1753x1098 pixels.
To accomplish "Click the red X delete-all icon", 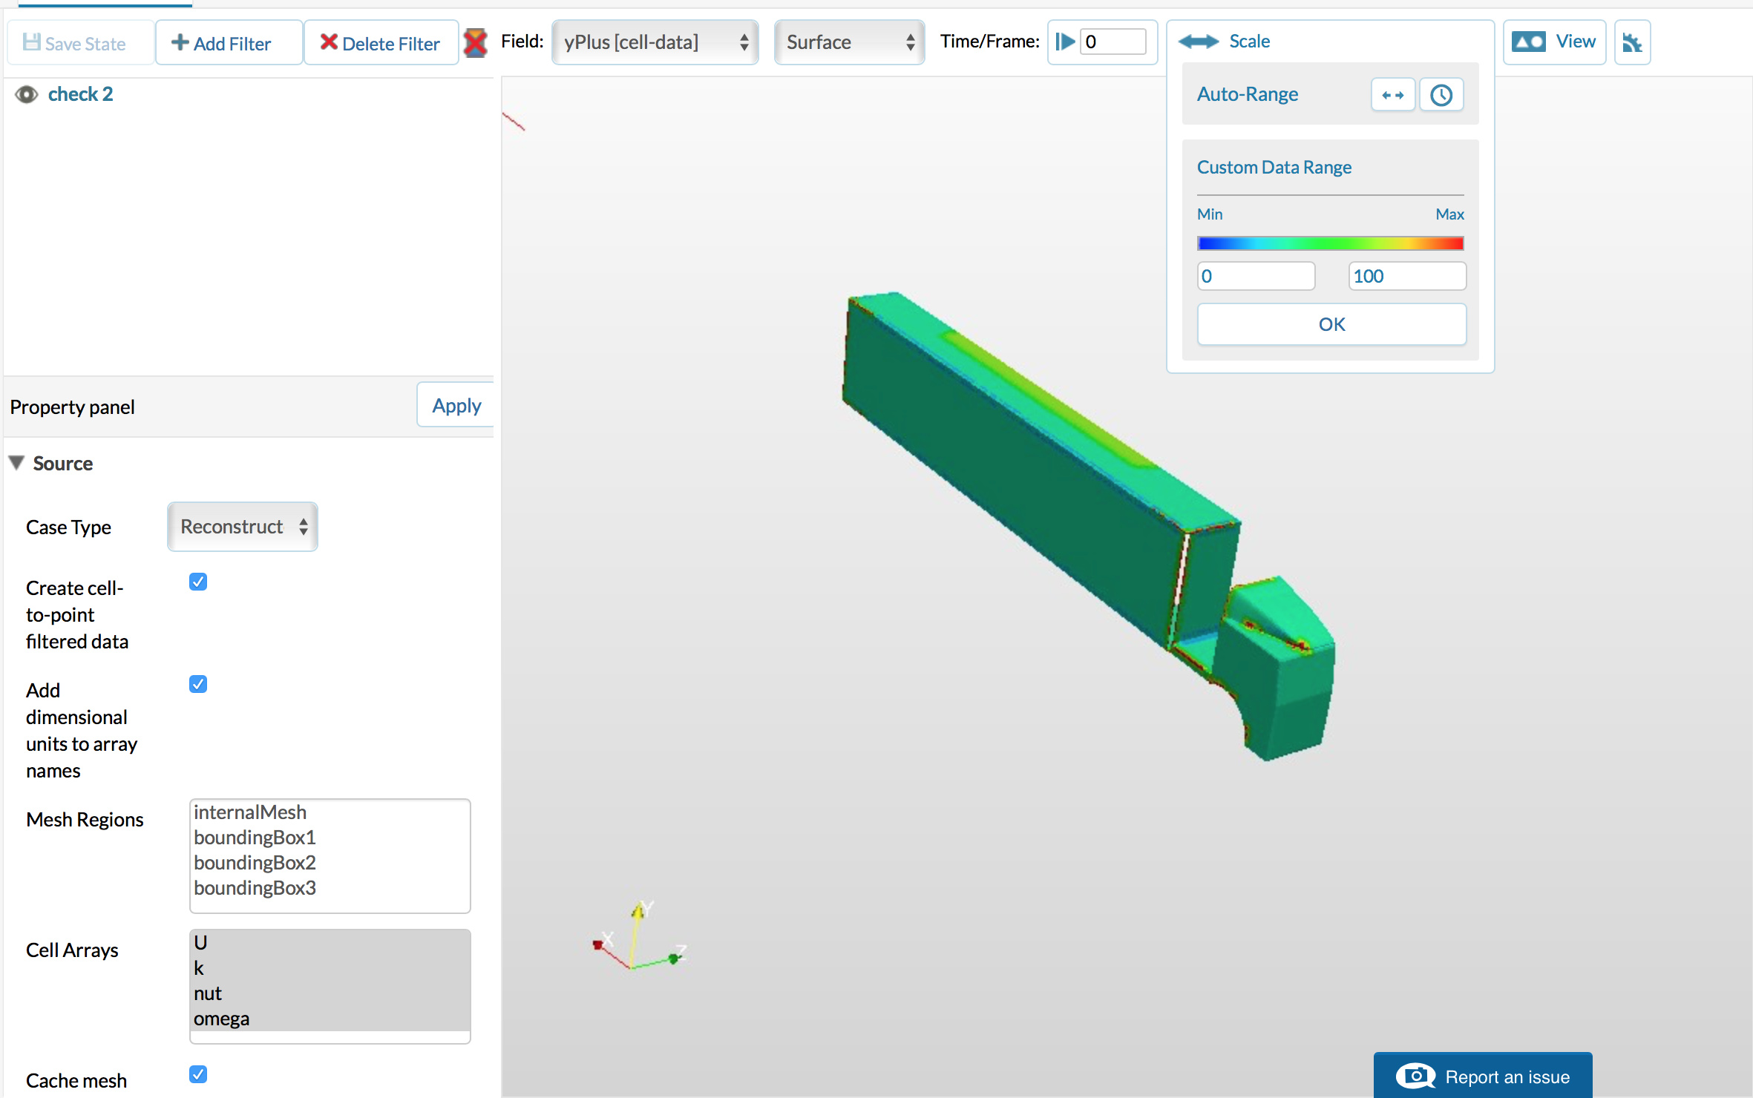I will click(x=475, y=42).
